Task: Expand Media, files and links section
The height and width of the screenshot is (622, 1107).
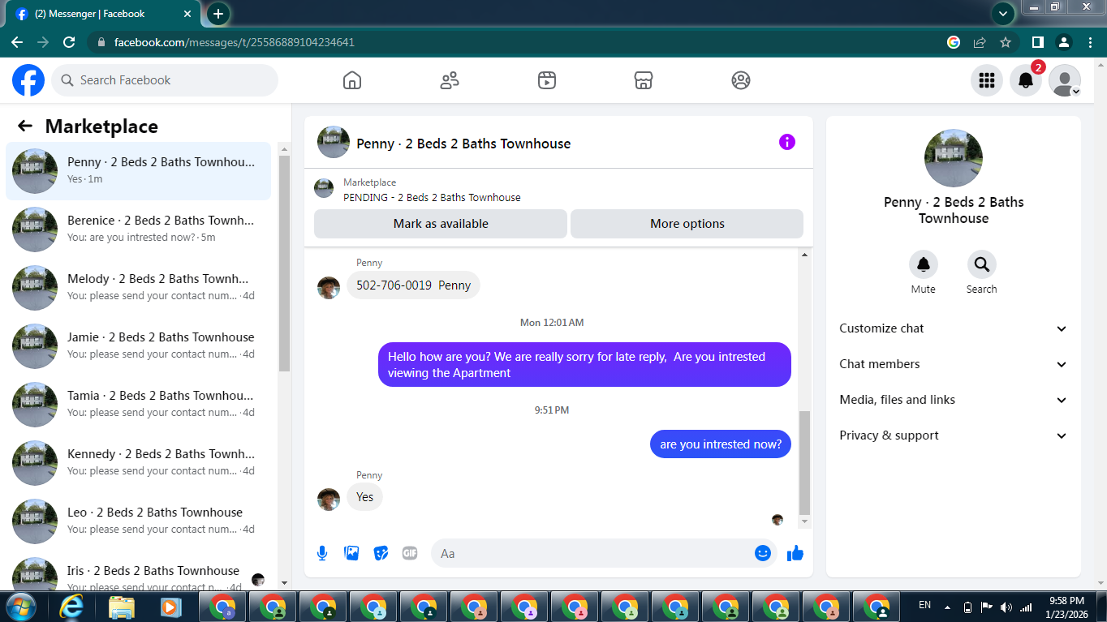Action: click(x=954, y=400)
